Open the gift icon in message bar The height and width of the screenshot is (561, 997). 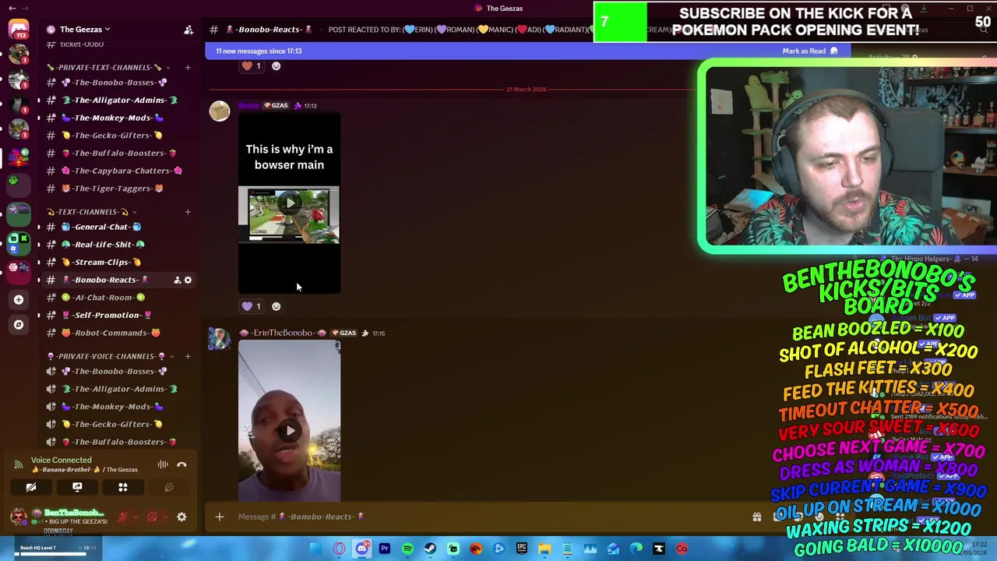[756, 517]
